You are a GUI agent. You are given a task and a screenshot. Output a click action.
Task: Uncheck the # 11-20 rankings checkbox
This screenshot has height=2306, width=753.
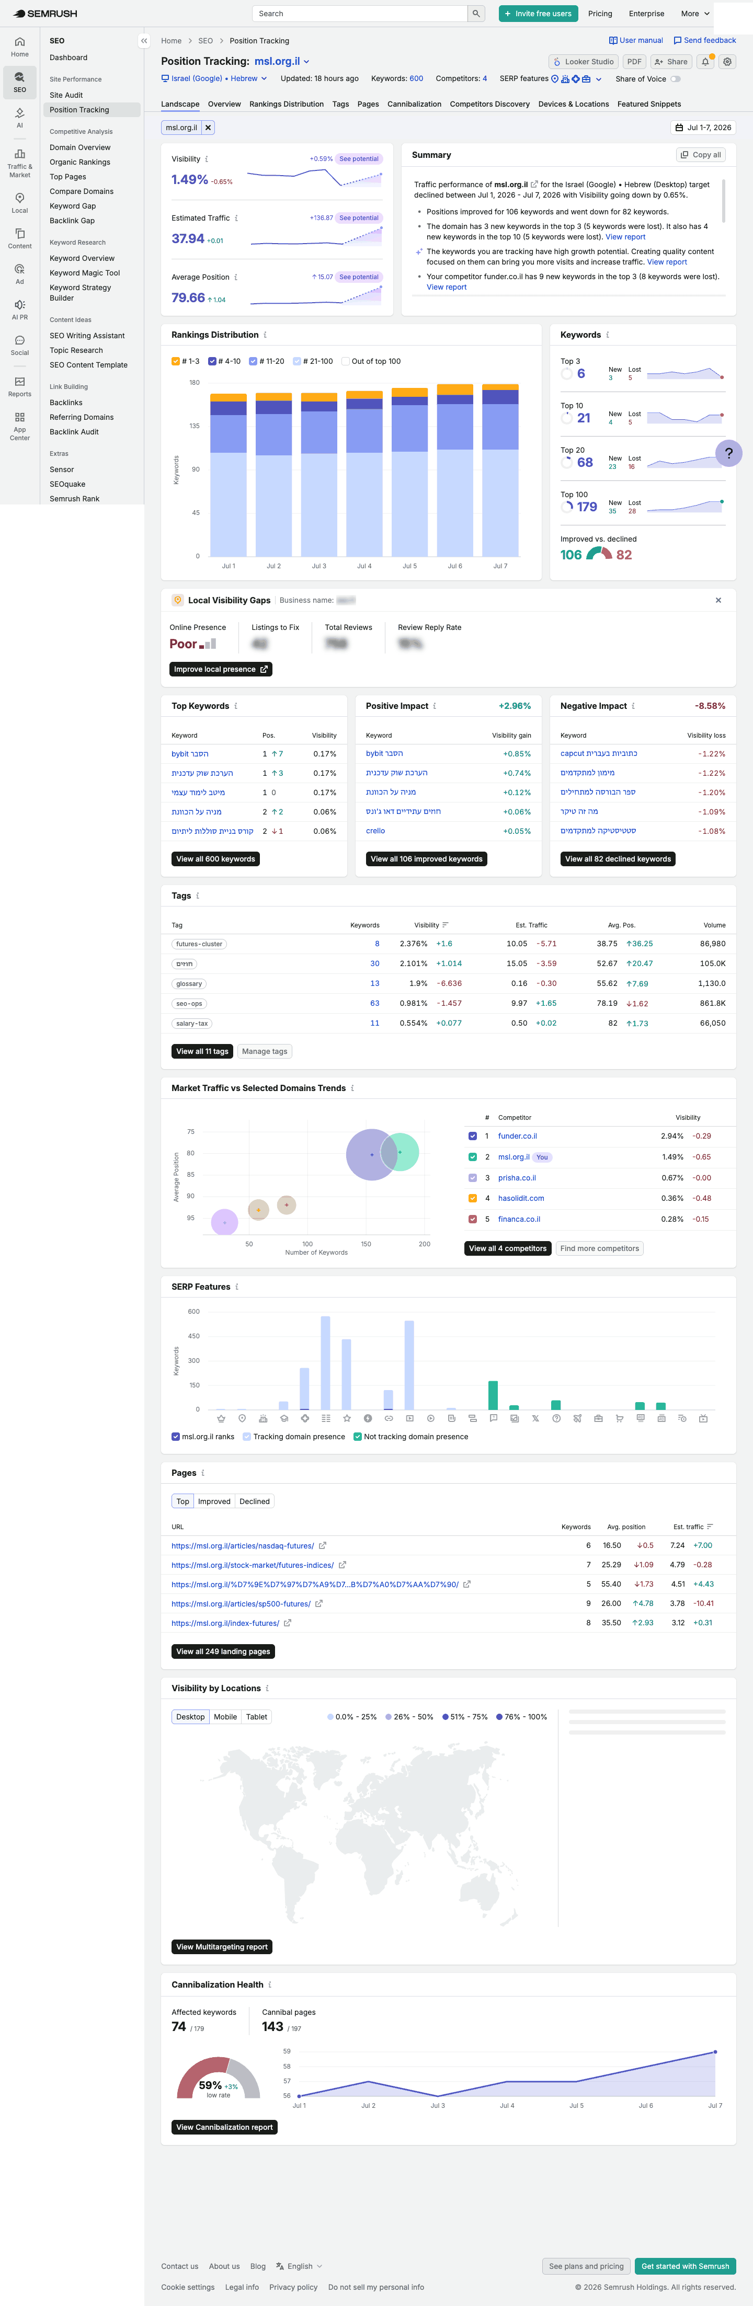pyautogui.click(x=253, y=362)
